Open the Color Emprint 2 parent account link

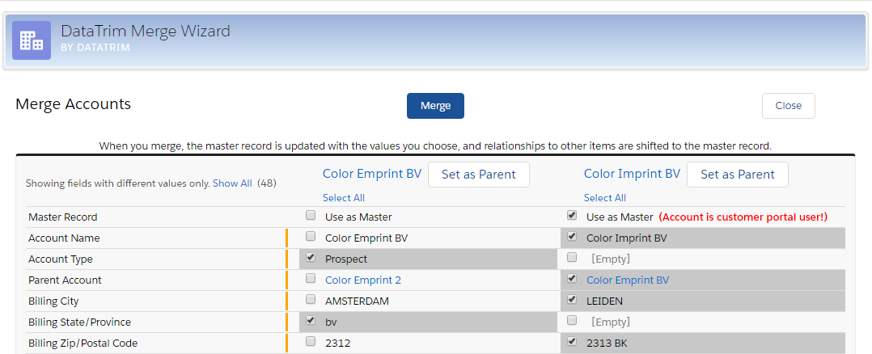click(363, 280)
